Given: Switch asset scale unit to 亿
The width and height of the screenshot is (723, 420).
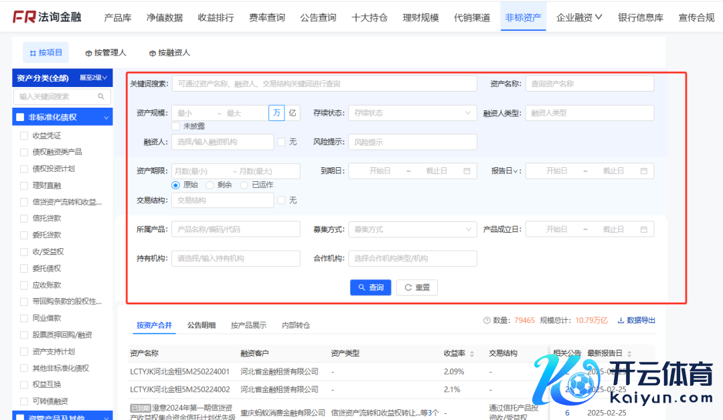Looking at the screenshot, I should click(x=293, y=113).
